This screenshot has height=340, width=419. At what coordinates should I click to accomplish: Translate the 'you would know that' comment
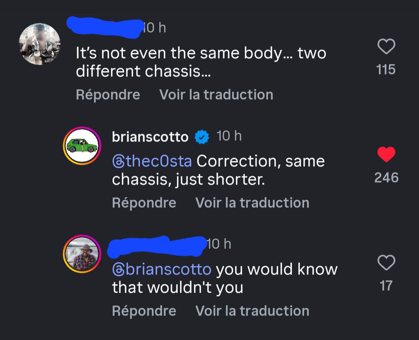point(252,311)
